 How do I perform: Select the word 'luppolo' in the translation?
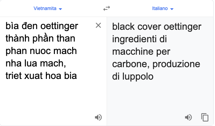(138, 76)
